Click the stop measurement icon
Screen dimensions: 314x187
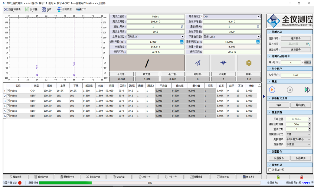click(x=290, y=89)
